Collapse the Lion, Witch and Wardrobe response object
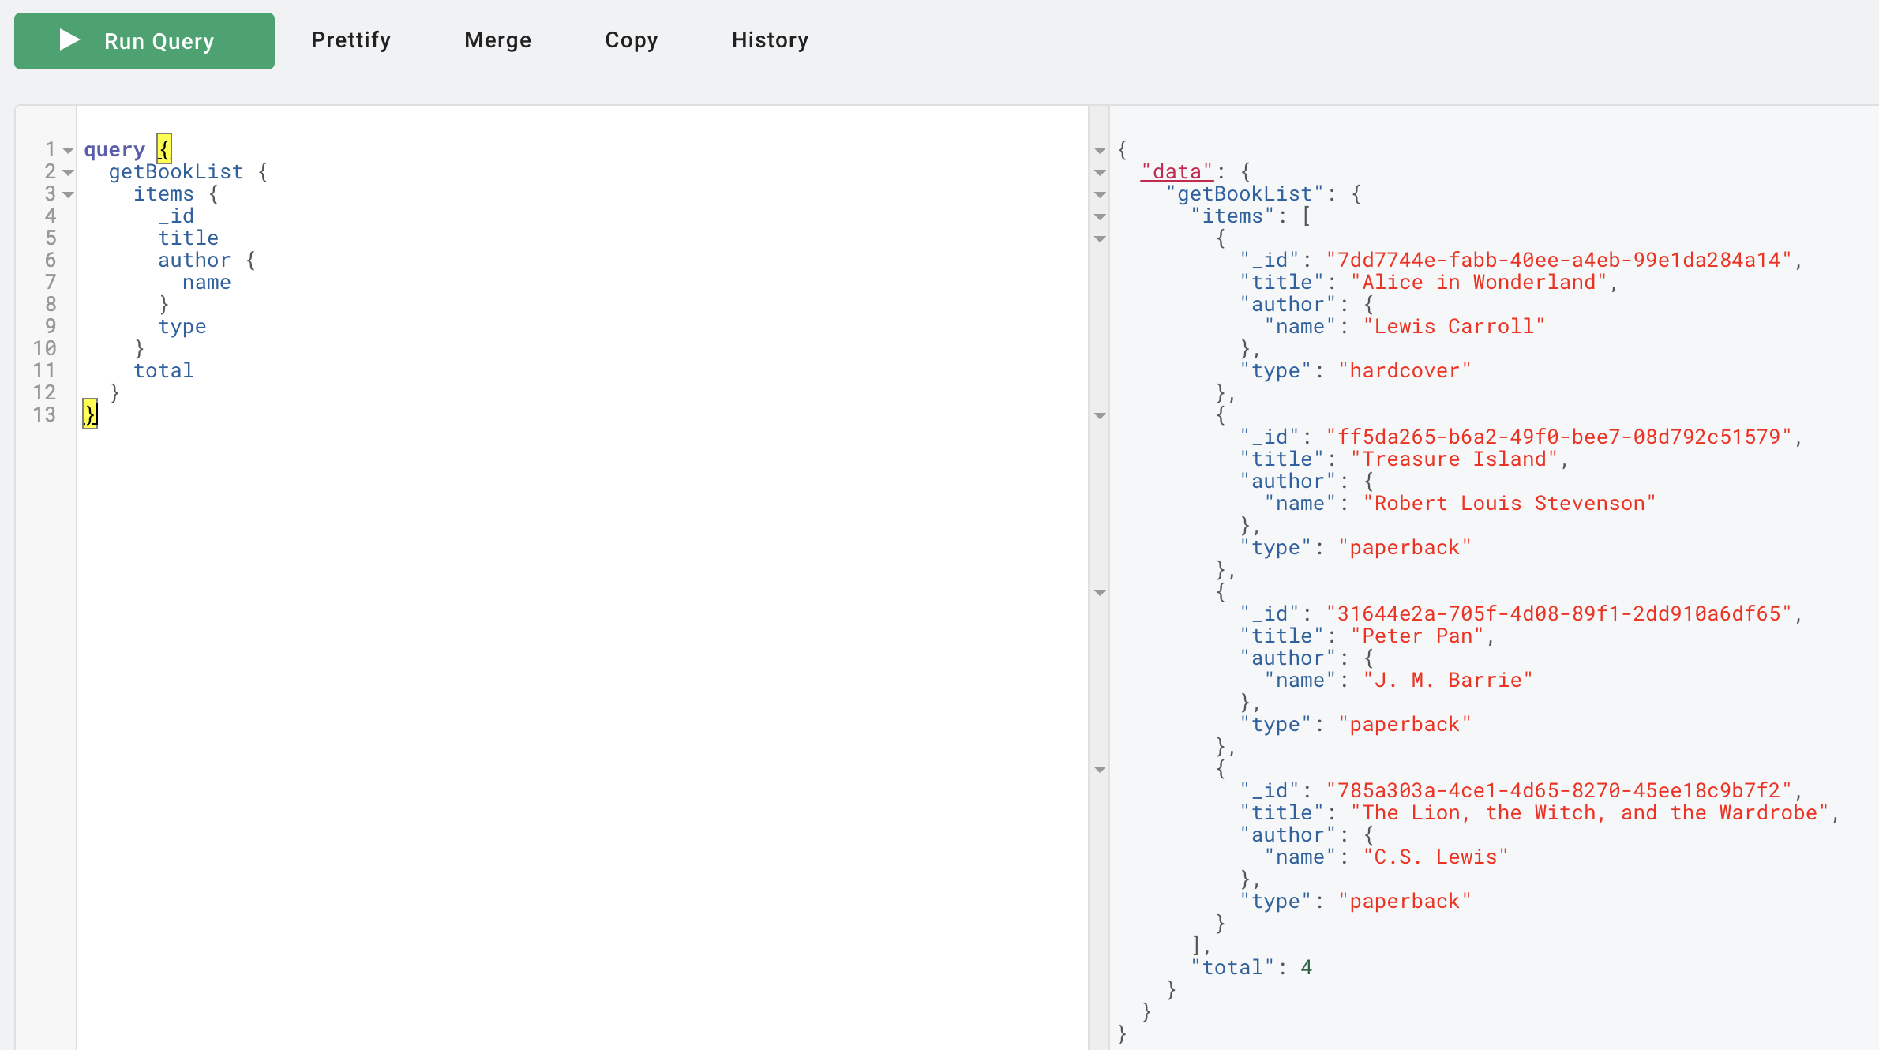This screenshot has height=1050, width=1879. (1100, 769)
